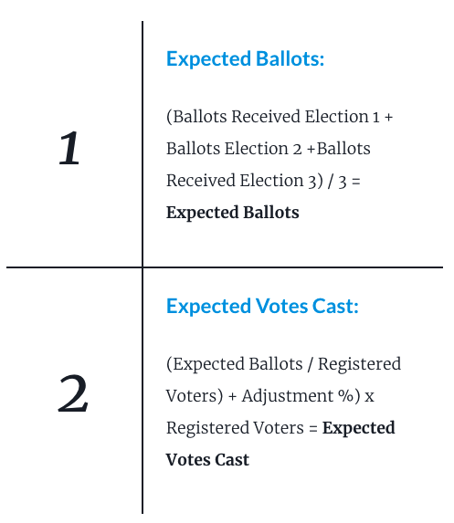The width and height of the screenshot is (454, 523).
Task: Click the large numeral 2
Action: pyautogui.click(x=73, y=393)
